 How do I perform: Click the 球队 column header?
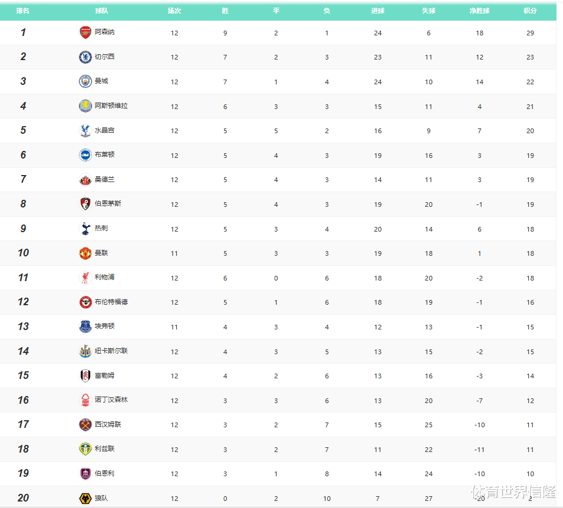101,11
